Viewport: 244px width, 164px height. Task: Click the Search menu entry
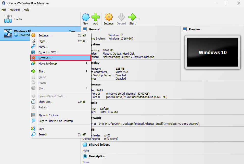[60, 134]
